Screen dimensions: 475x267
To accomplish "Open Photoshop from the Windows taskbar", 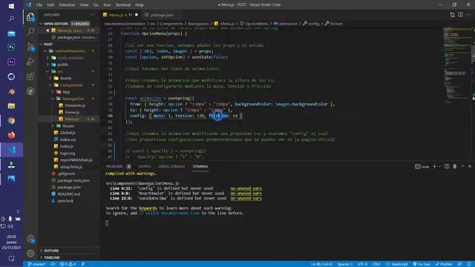I will pos(11,47).
